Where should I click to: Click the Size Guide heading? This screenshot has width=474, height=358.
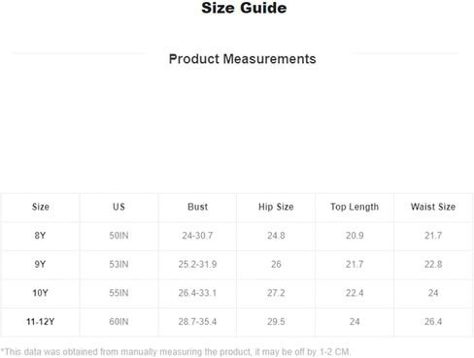(244, 8)
